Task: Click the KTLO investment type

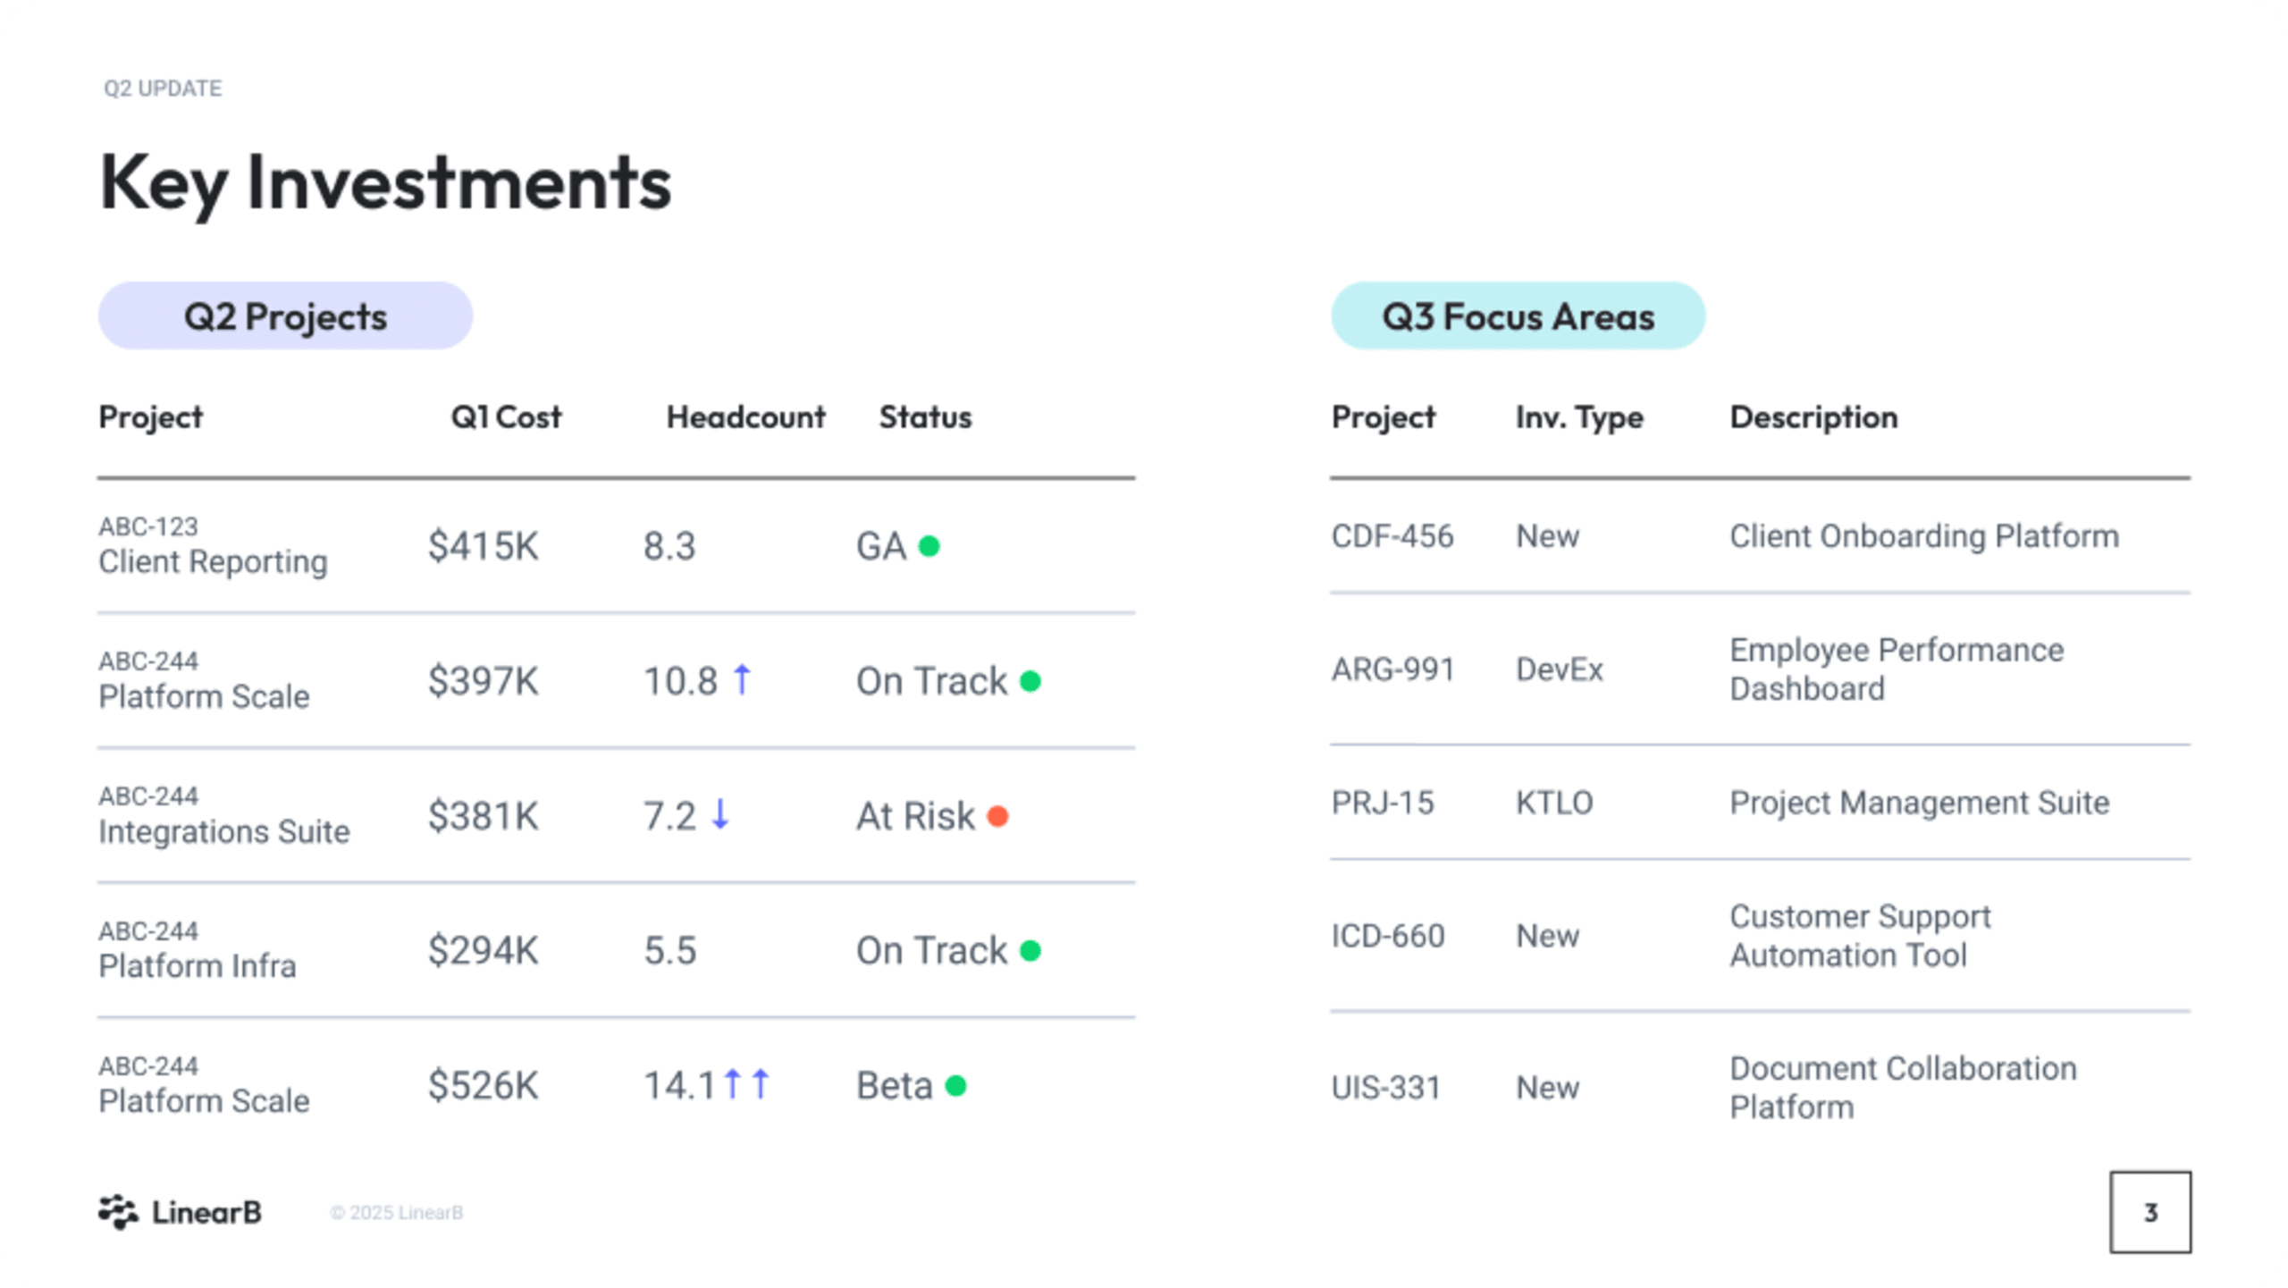Action: 1554,803
